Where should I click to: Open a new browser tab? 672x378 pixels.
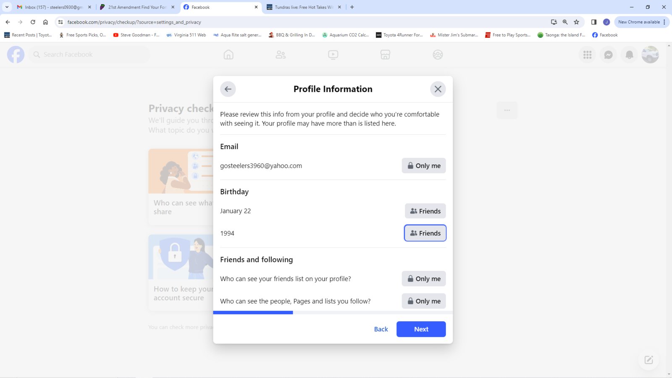[352, 7]
